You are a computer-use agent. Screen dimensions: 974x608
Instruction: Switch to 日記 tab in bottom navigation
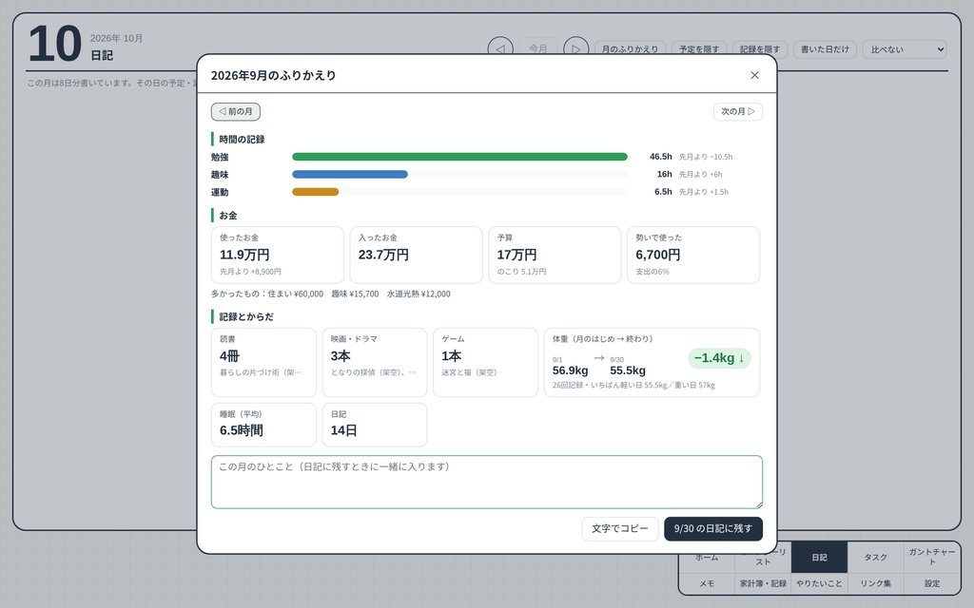819,557
